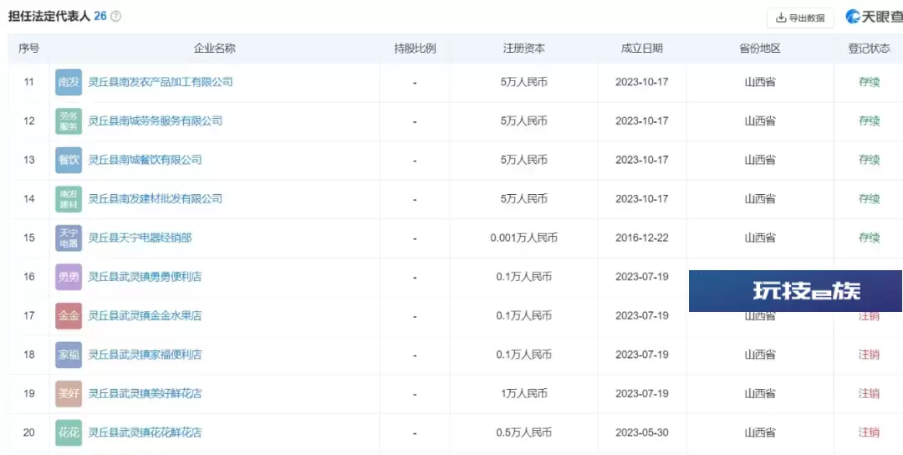
Task: Click the 注册资本 column header
Action: coord(523,49)
